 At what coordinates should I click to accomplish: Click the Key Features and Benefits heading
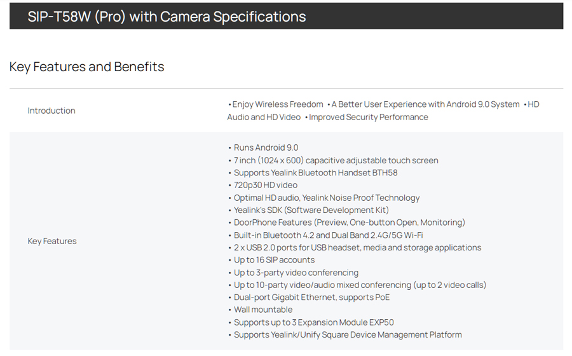87,67
